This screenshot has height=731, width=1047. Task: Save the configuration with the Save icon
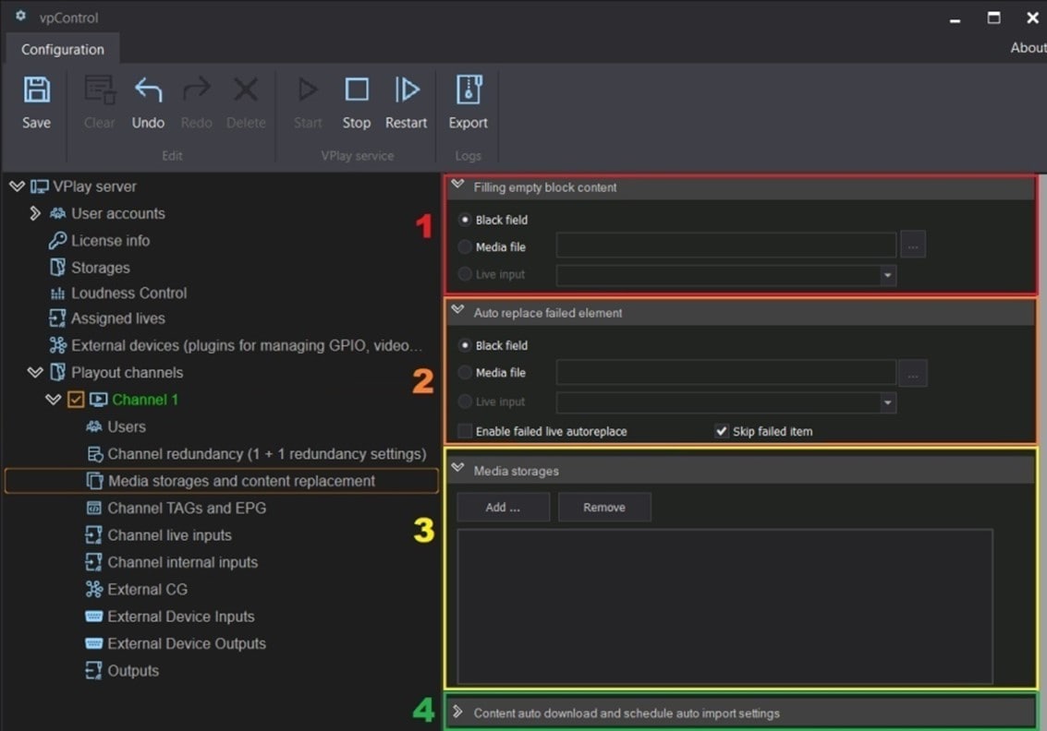coord(37,90)
